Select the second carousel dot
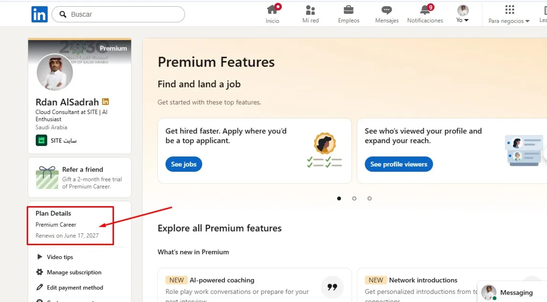Viewport: 547px width, 302px height. (354, 198)
